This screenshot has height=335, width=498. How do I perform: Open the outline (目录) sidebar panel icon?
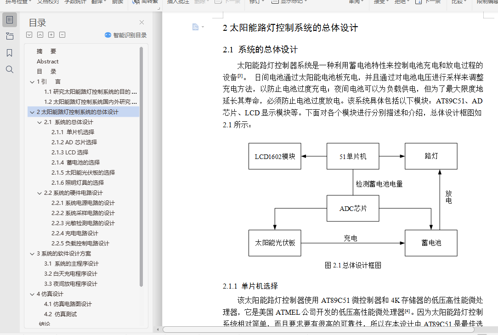[x=10, y=20]
